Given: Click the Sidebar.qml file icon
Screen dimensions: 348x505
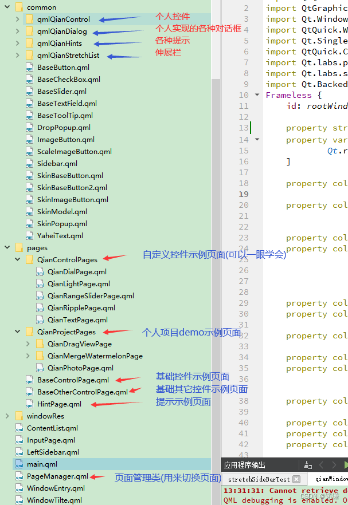Looking at the screenshot, I should point(30,164).
